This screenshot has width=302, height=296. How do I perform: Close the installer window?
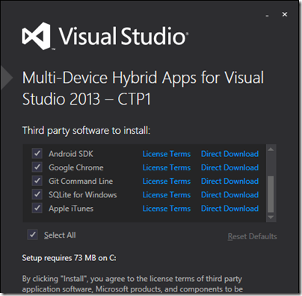click(x=285, y=14)
